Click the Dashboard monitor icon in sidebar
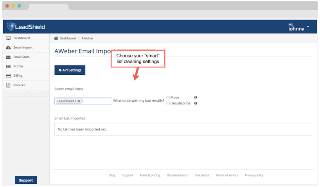This screenshot has width=320, height=187. tap(8, 38)
